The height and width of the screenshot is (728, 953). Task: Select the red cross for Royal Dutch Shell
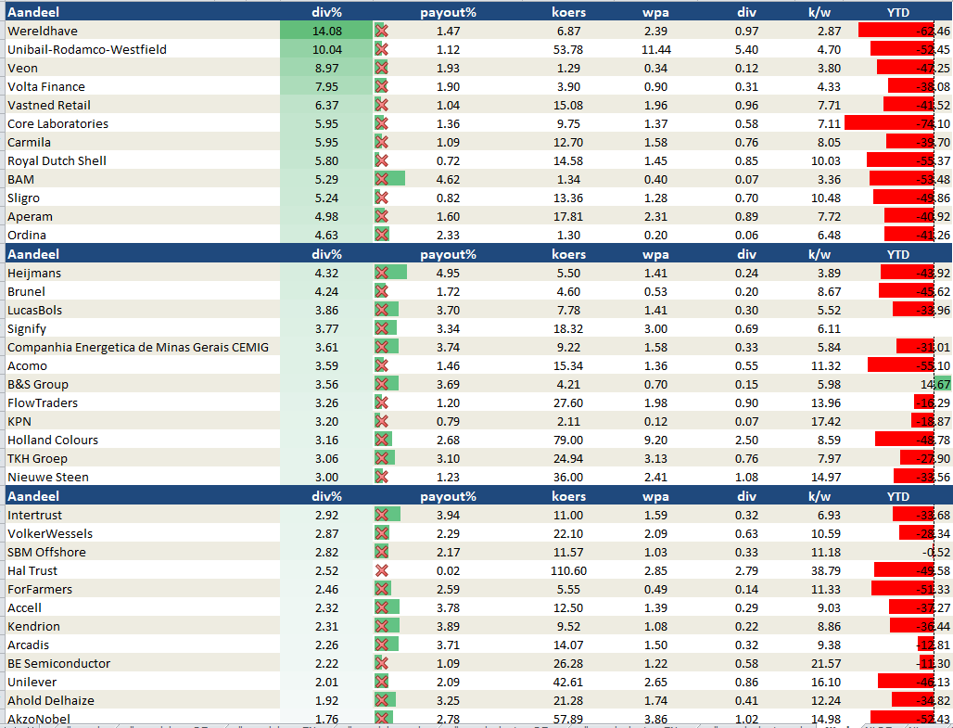[x=382, y=160]
